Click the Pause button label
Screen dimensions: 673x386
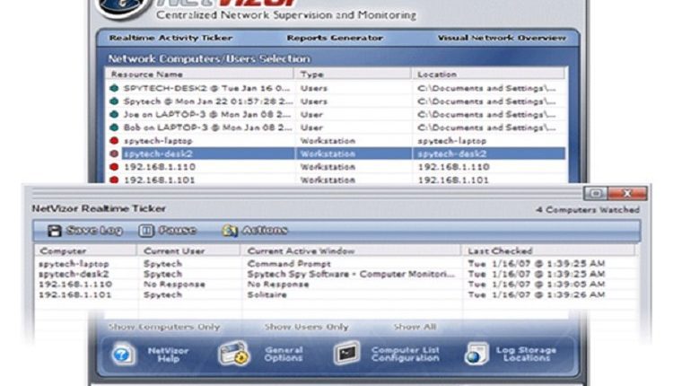178,231
